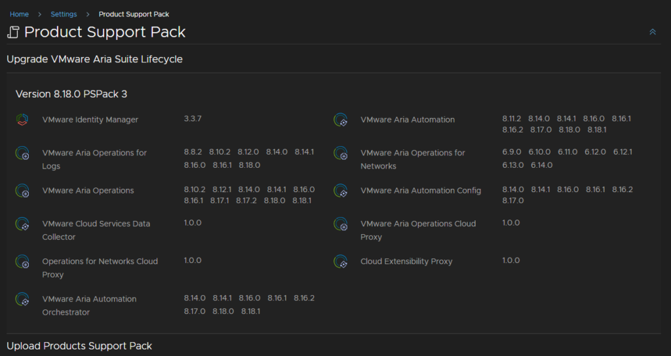Click the VMware Aria Operations label
Viewport: 671px width, 356px height.
[x=88, y=190]
